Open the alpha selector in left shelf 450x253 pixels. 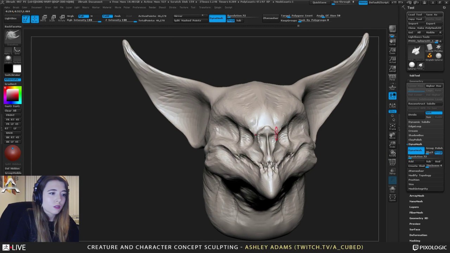click(x=8, y=50)
